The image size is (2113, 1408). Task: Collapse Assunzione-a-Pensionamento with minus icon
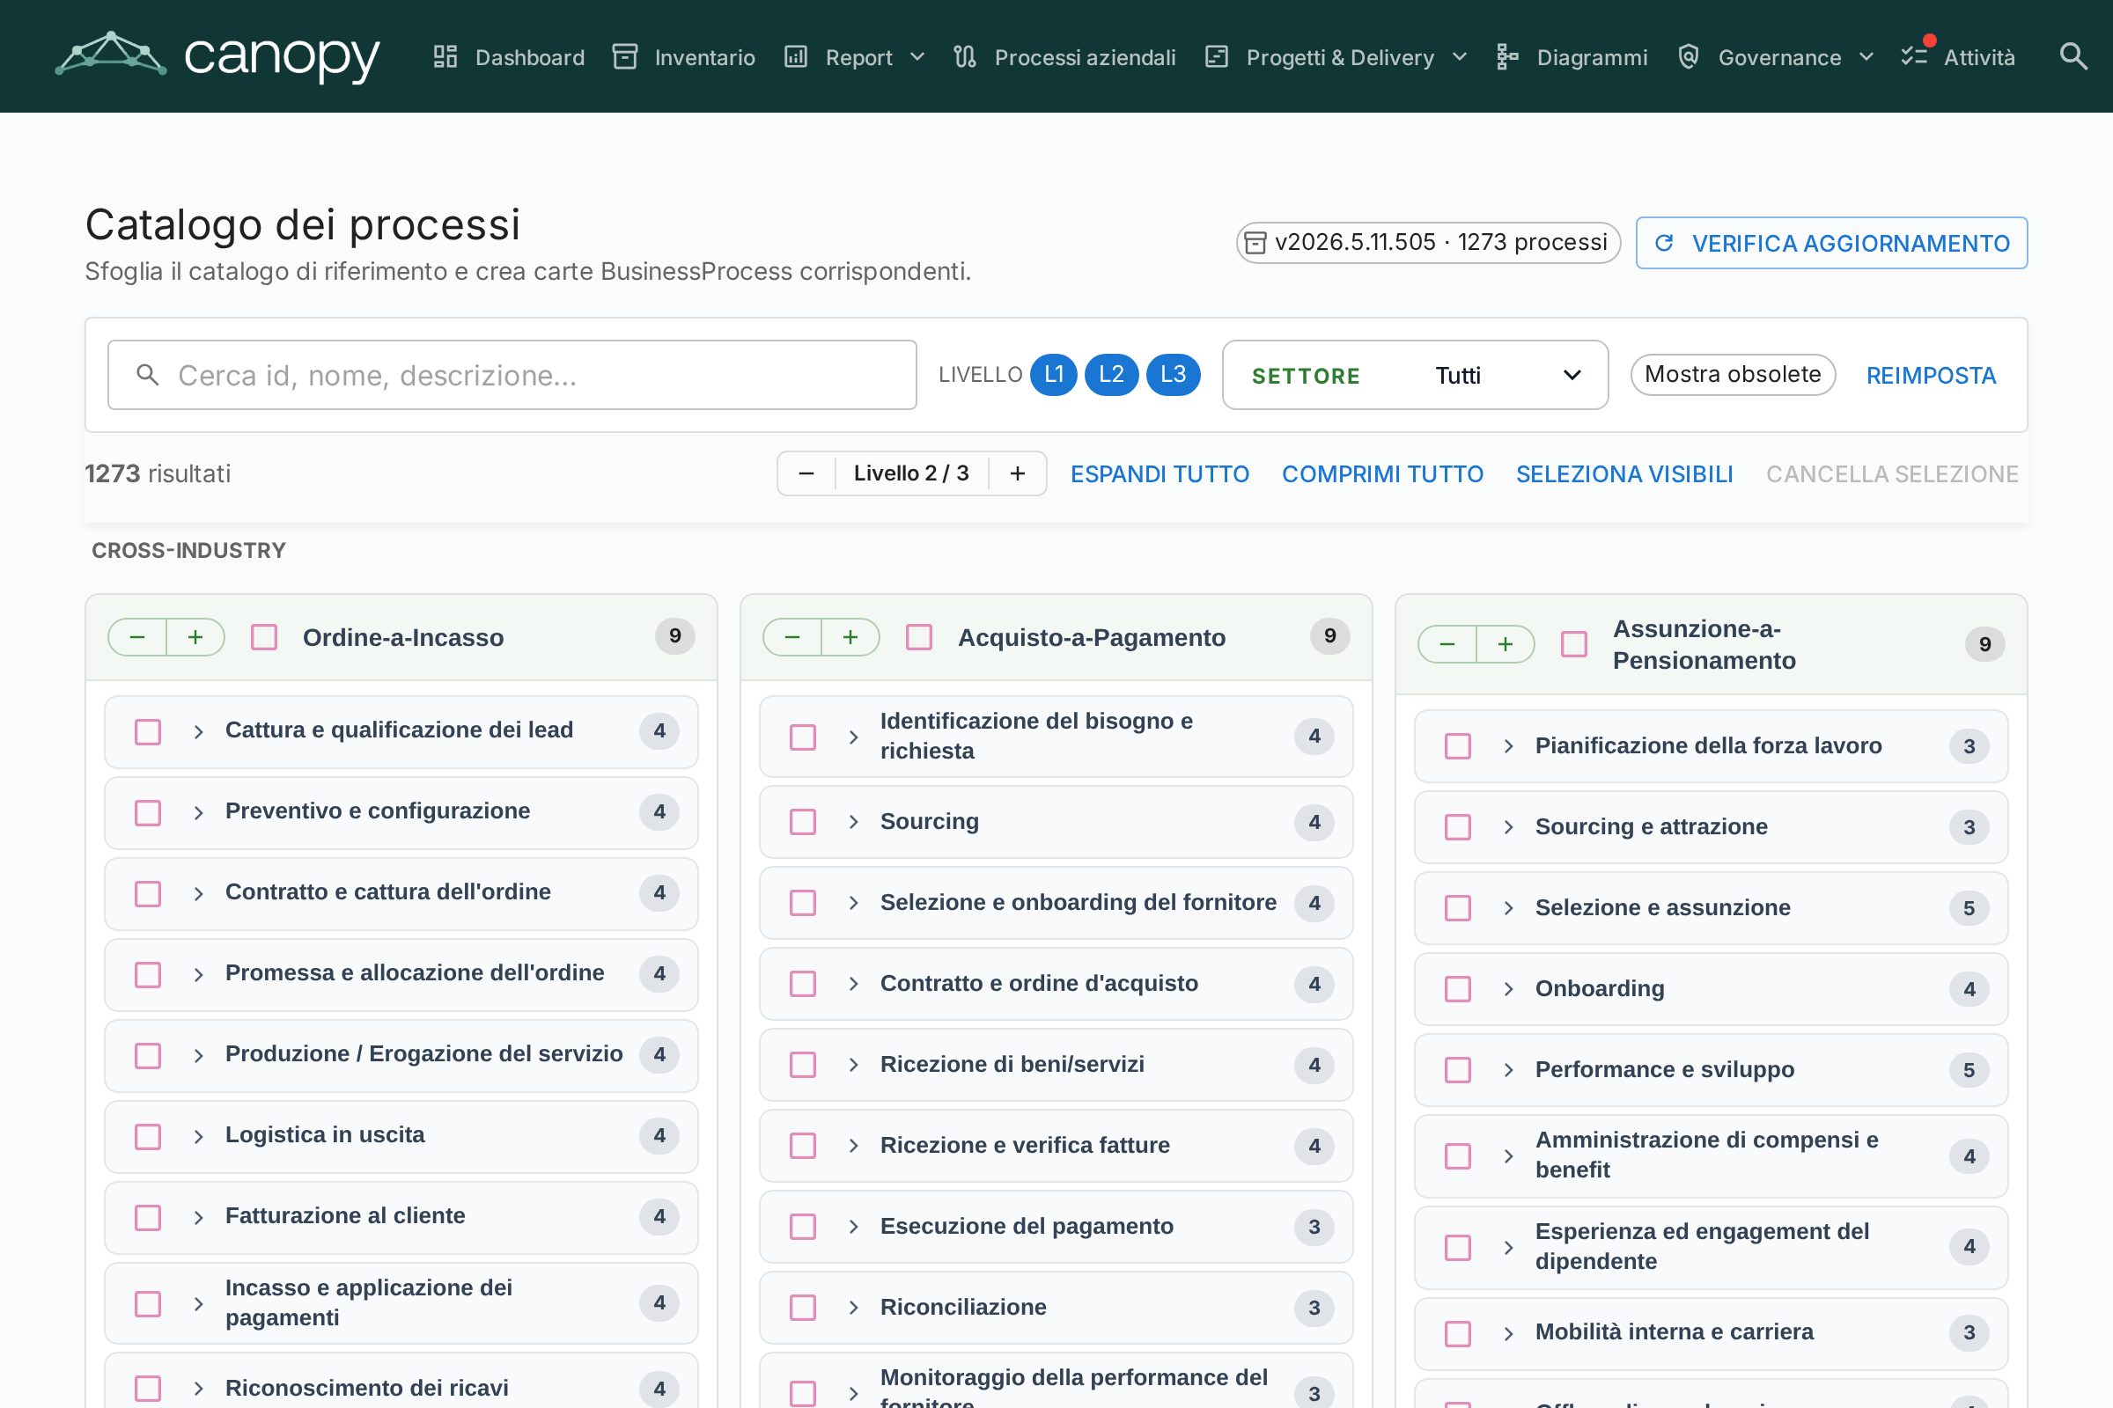[1447, 645]
